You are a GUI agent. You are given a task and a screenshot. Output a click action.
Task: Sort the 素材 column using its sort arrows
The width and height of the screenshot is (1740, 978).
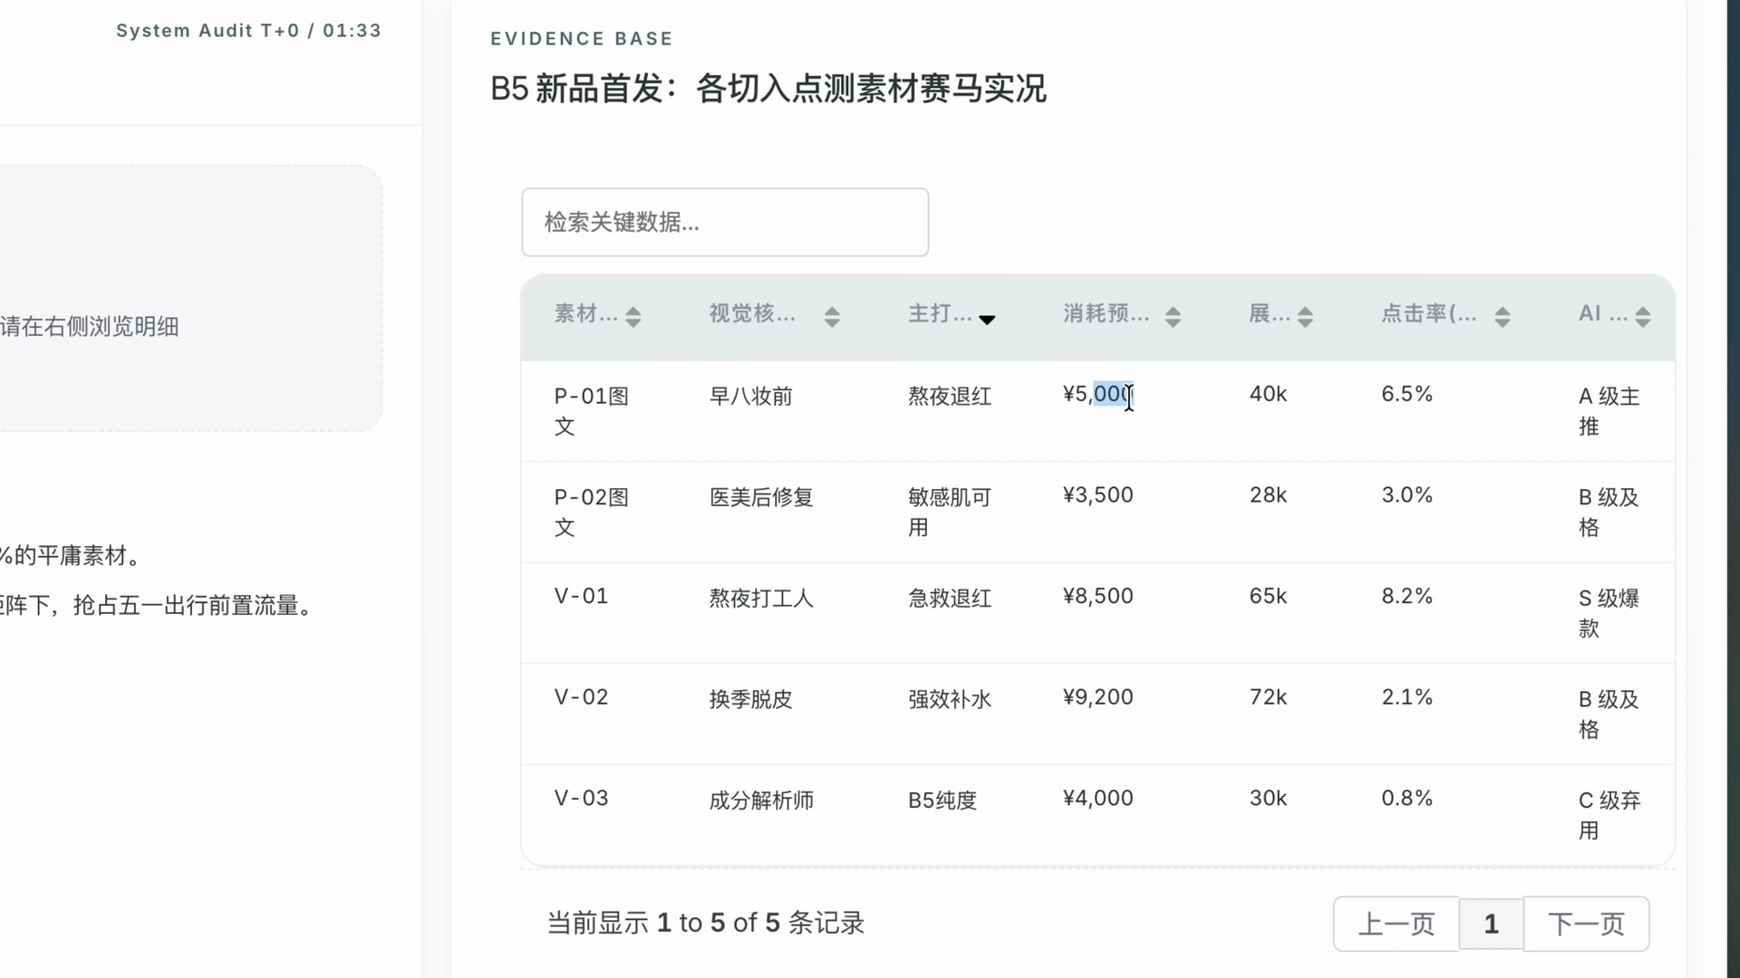click(x=634, y=315)
